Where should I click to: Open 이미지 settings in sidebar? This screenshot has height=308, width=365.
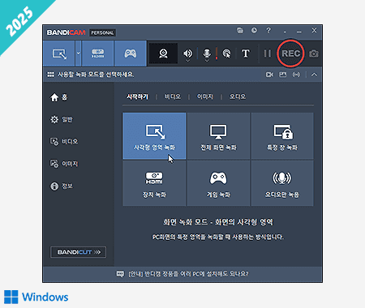click(x=64, y=164)
